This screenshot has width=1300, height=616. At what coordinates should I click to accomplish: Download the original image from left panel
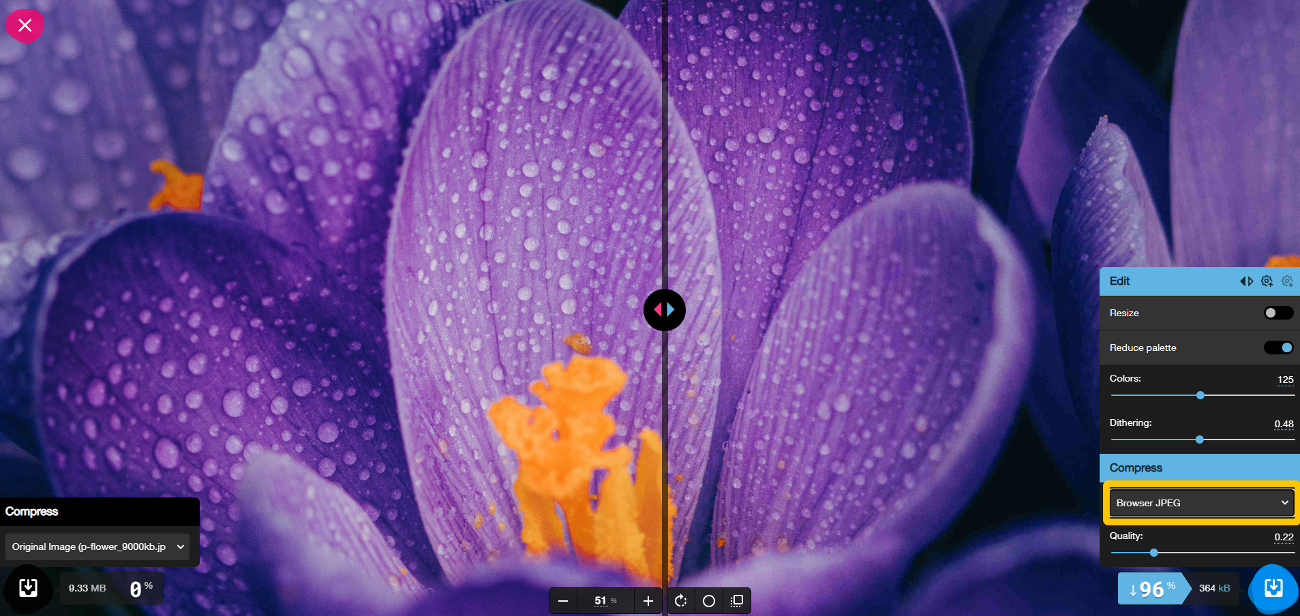click(28, 588)
